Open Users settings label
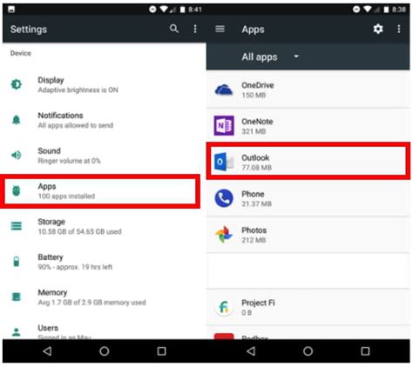Screen dimensions: 413x367 point(48,328)
